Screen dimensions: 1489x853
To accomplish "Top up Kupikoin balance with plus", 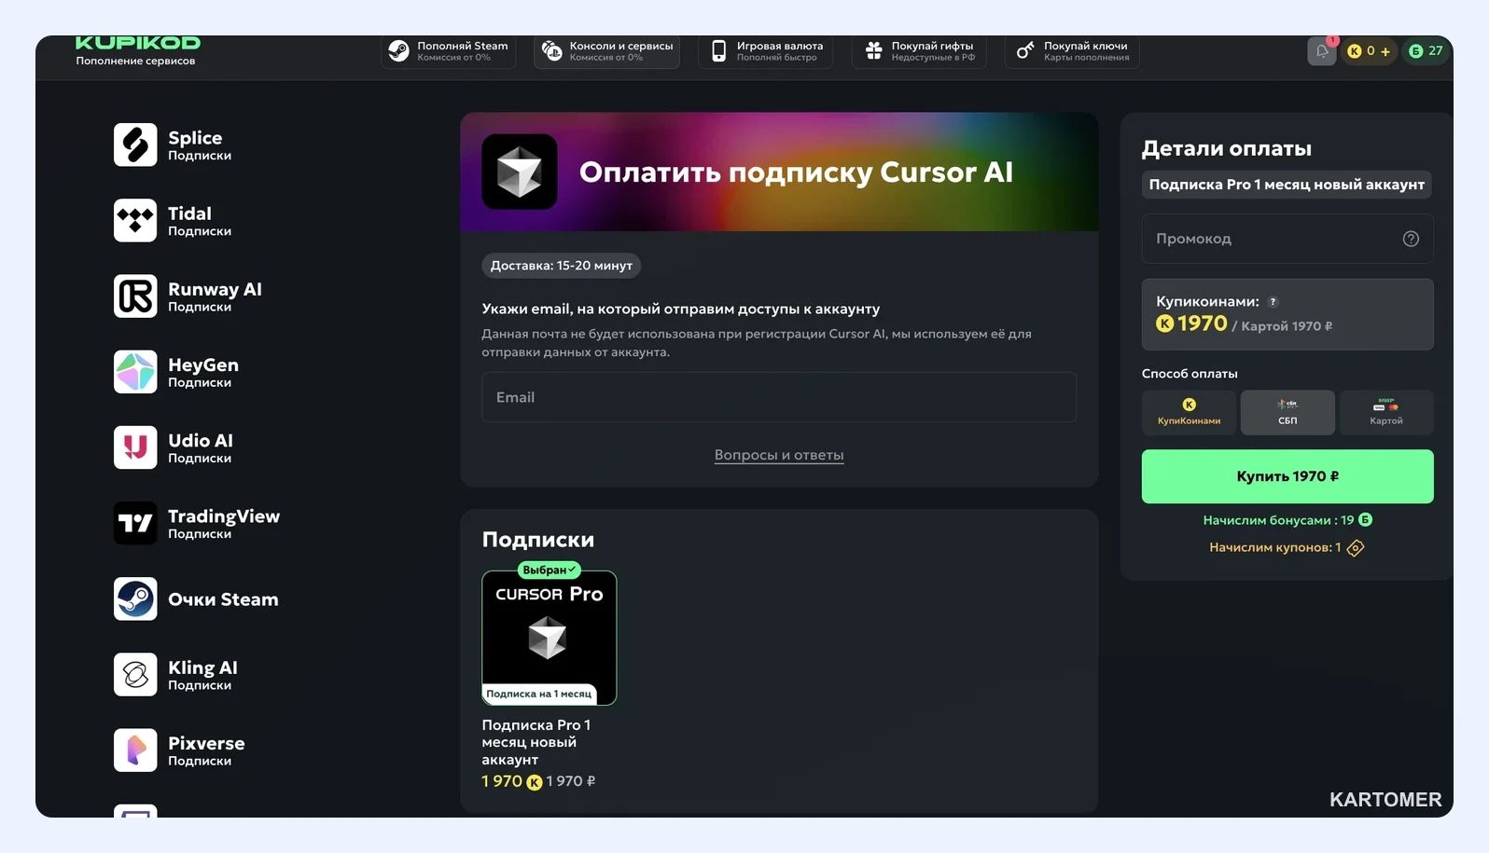I will (1385, 51).
